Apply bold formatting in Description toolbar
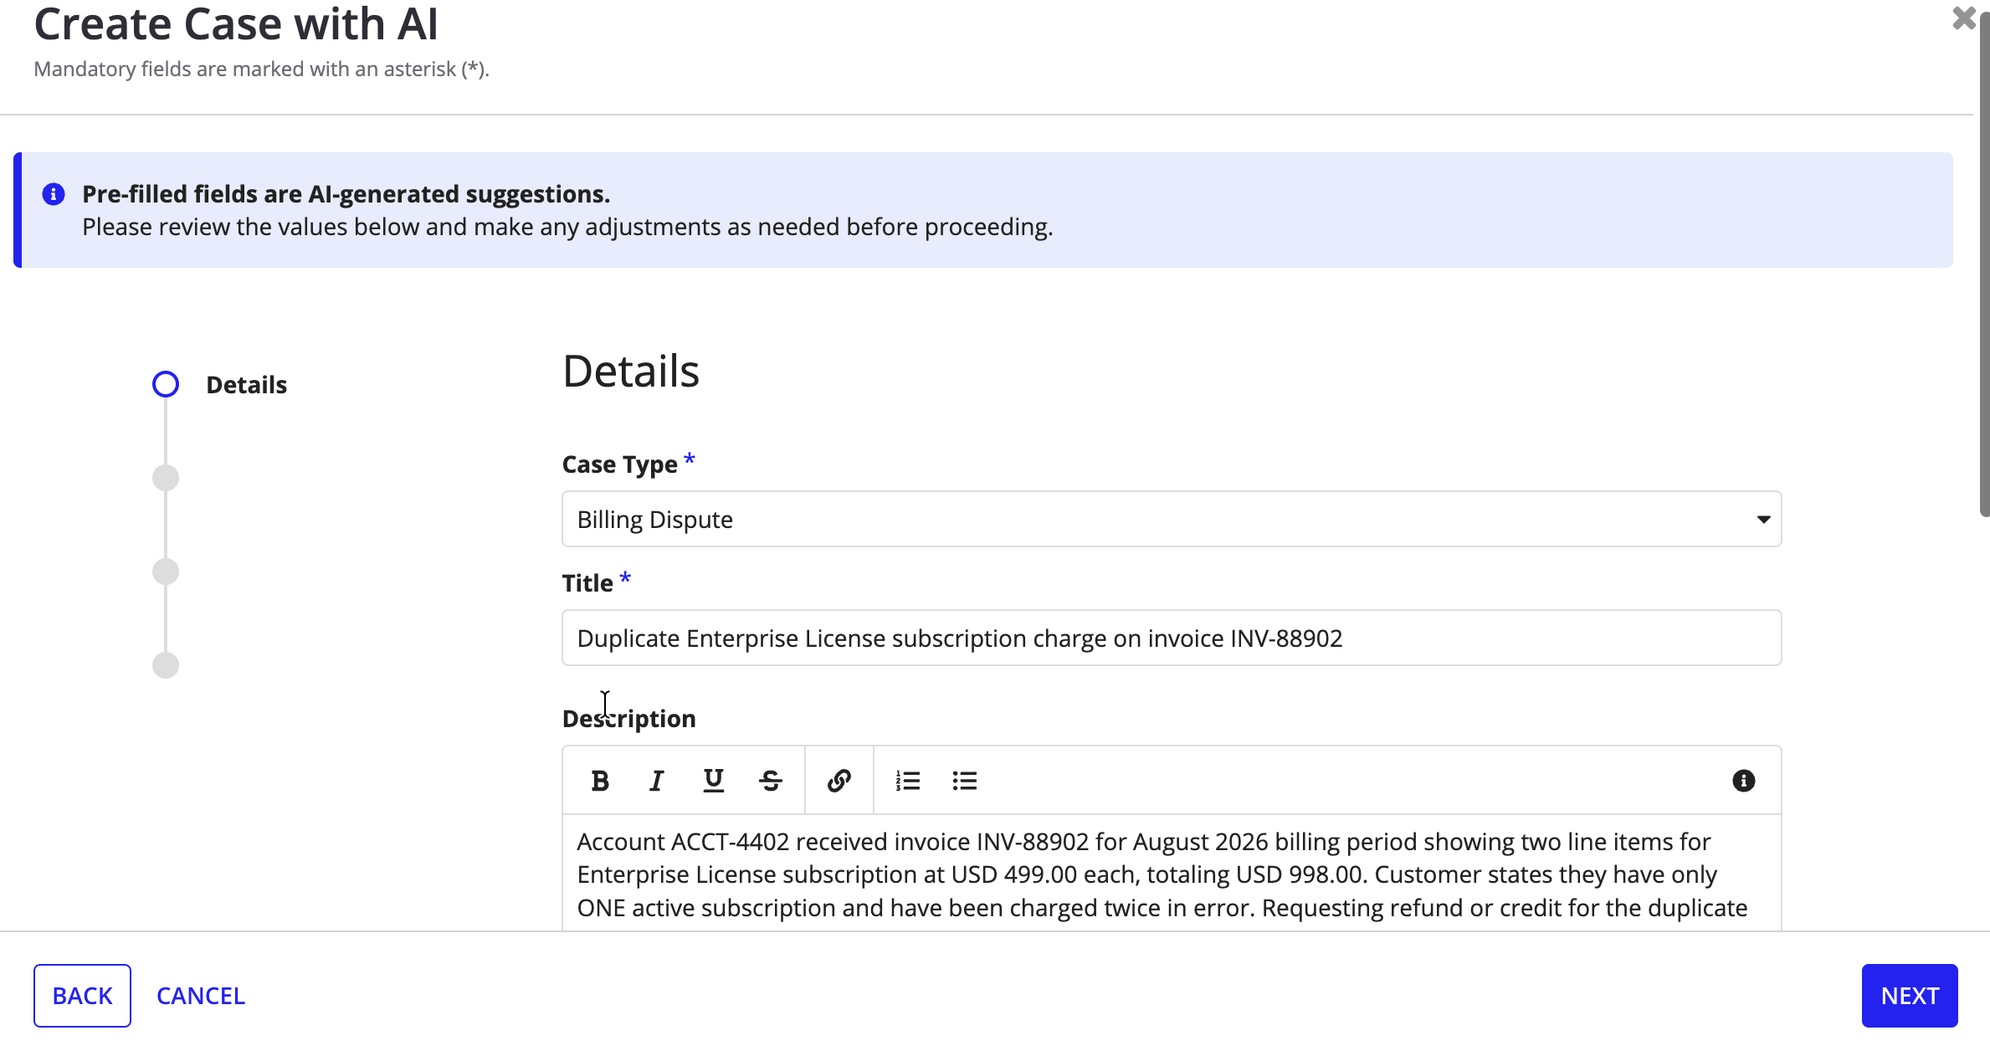1990x1051 pixels. [600, 781]
